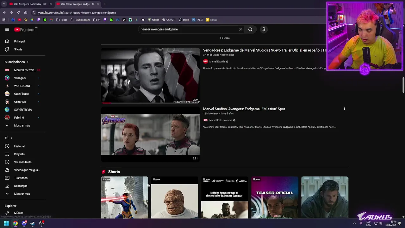Open Ver más tarde list
The height and width of the screenshot is (228, 405).
pos(23,162)
